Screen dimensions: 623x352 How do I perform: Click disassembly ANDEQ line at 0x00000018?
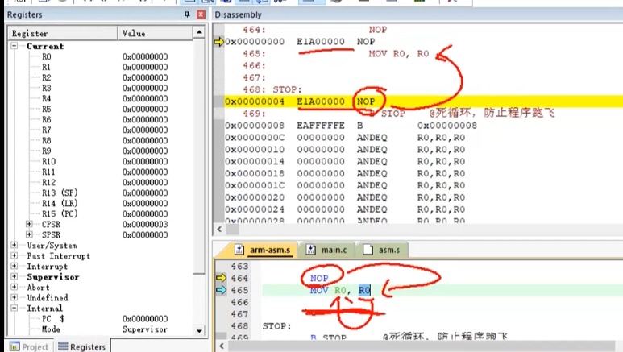point(424,173)
